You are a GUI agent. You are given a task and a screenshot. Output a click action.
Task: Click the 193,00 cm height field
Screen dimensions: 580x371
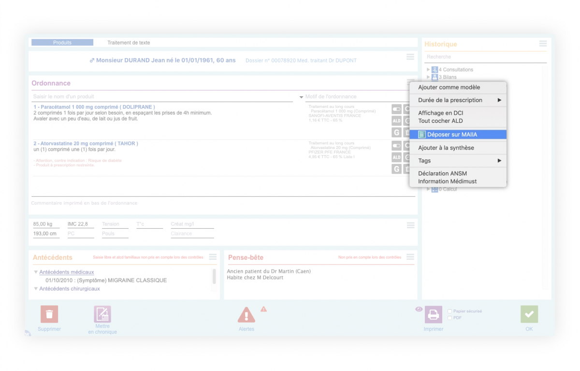46,234
